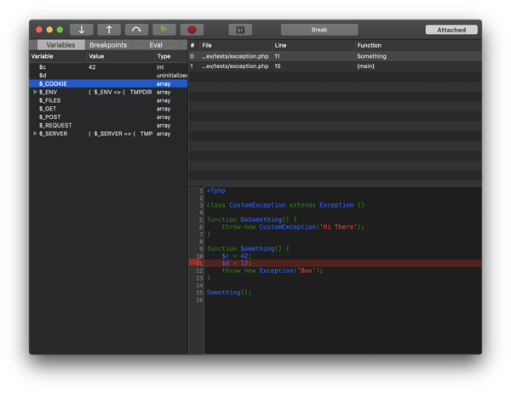The height and width of the screenshot is (393, 511).
Task: Click the Attached toggle button
Action: click(451, 30)
